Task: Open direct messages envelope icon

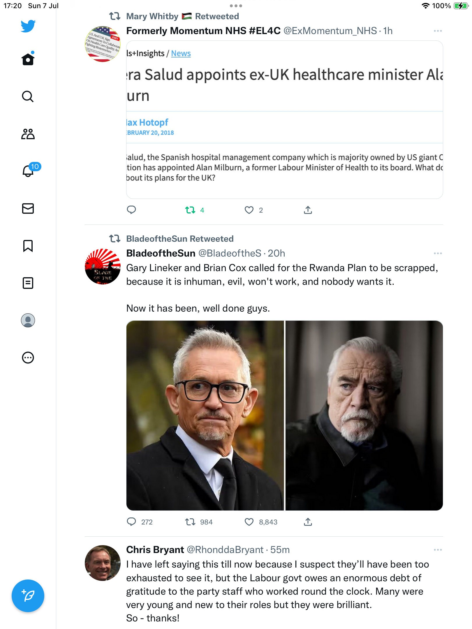Action: (28, 209)
